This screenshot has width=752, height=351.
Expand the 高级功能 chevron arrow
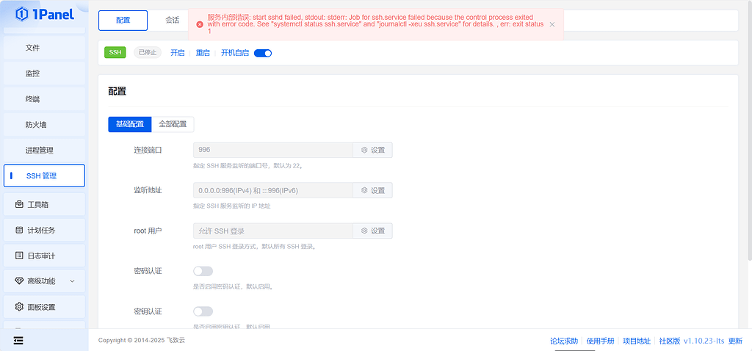coord(72,281)
